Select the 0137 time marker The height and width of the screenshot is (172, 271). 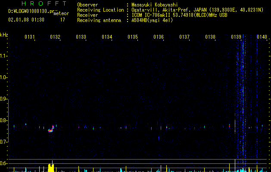[184, 37]
